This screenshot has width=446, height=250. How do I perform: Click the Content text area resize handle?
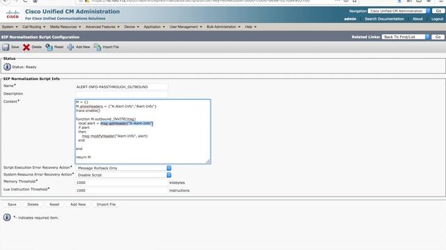point(208,161)
